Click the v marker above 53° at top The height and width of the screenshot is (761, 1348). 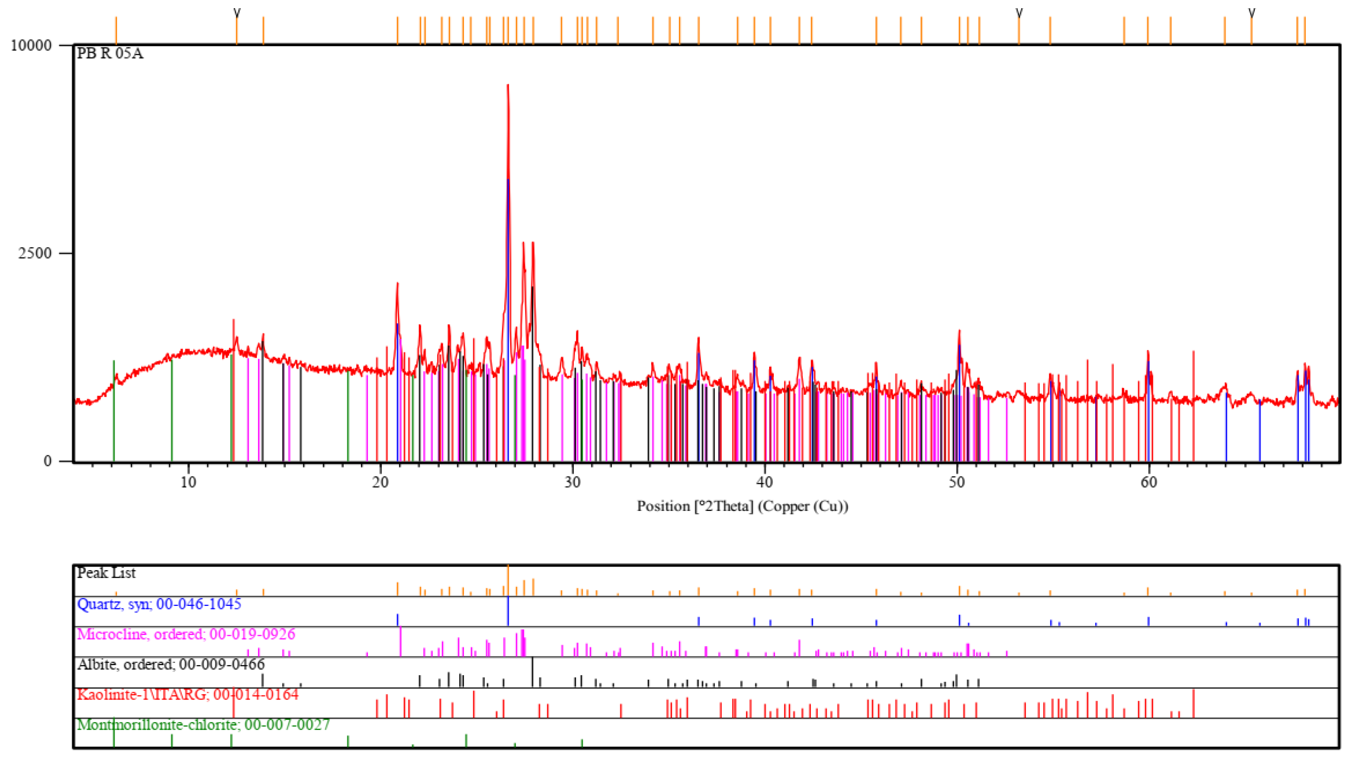click(x=1019, y=11)
